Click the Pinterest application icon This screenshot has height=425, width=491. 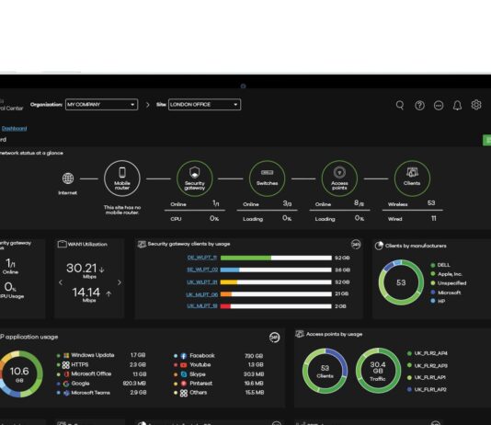[x=184, y=384]
